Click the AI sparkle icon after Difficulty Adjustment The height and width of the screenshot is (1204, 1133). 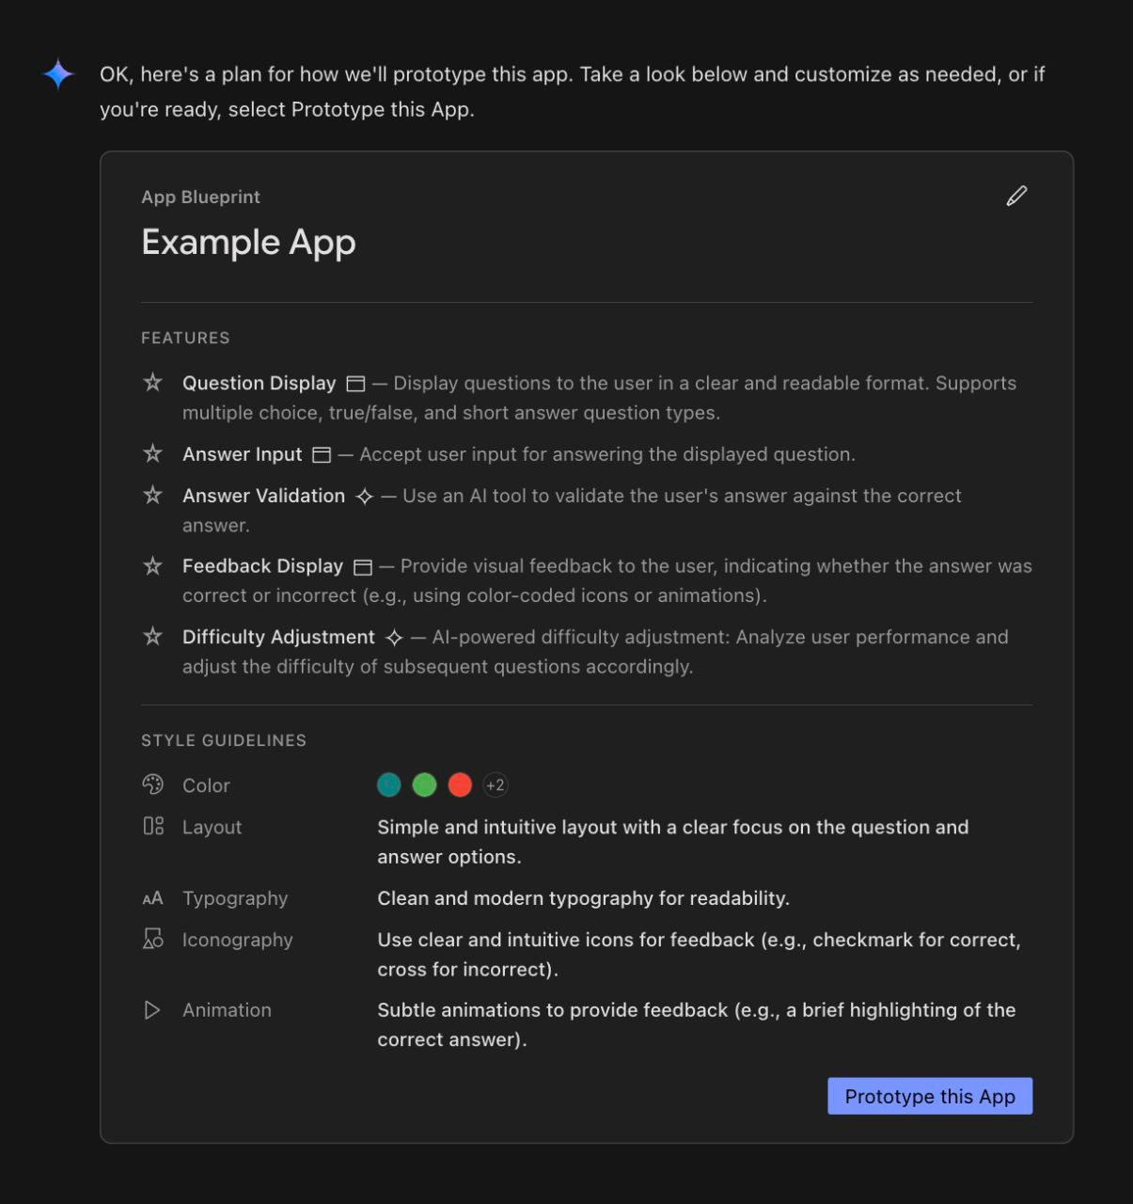(x=395, y=638)
